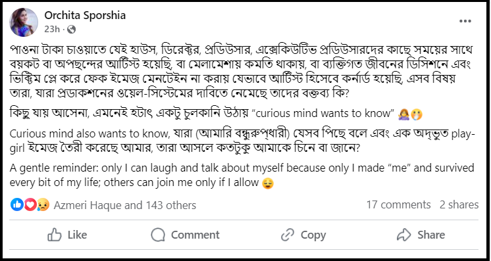Click the red heart reaction icon
This screenshot has width=491, height=261.
[30, 204]
